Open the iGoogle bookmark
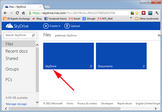The height and width of the screenshot is (112, 162). [89, 19]
